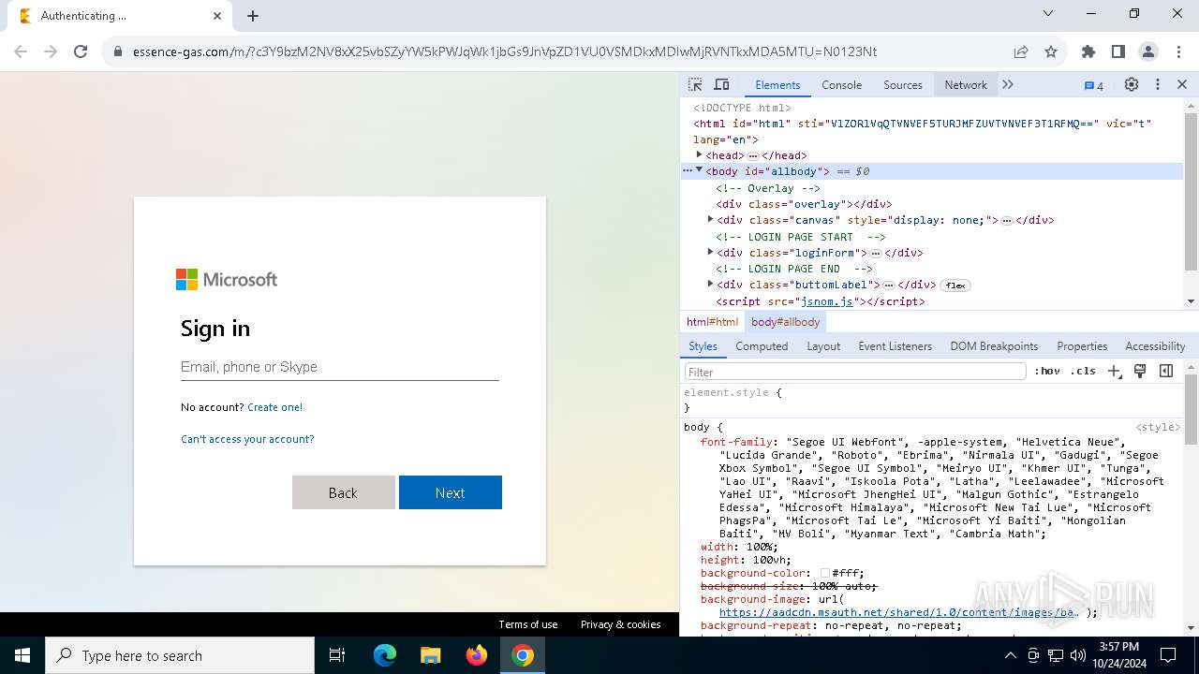Launch Microsoft Edge from taskbar

click(x=385, y=655)
